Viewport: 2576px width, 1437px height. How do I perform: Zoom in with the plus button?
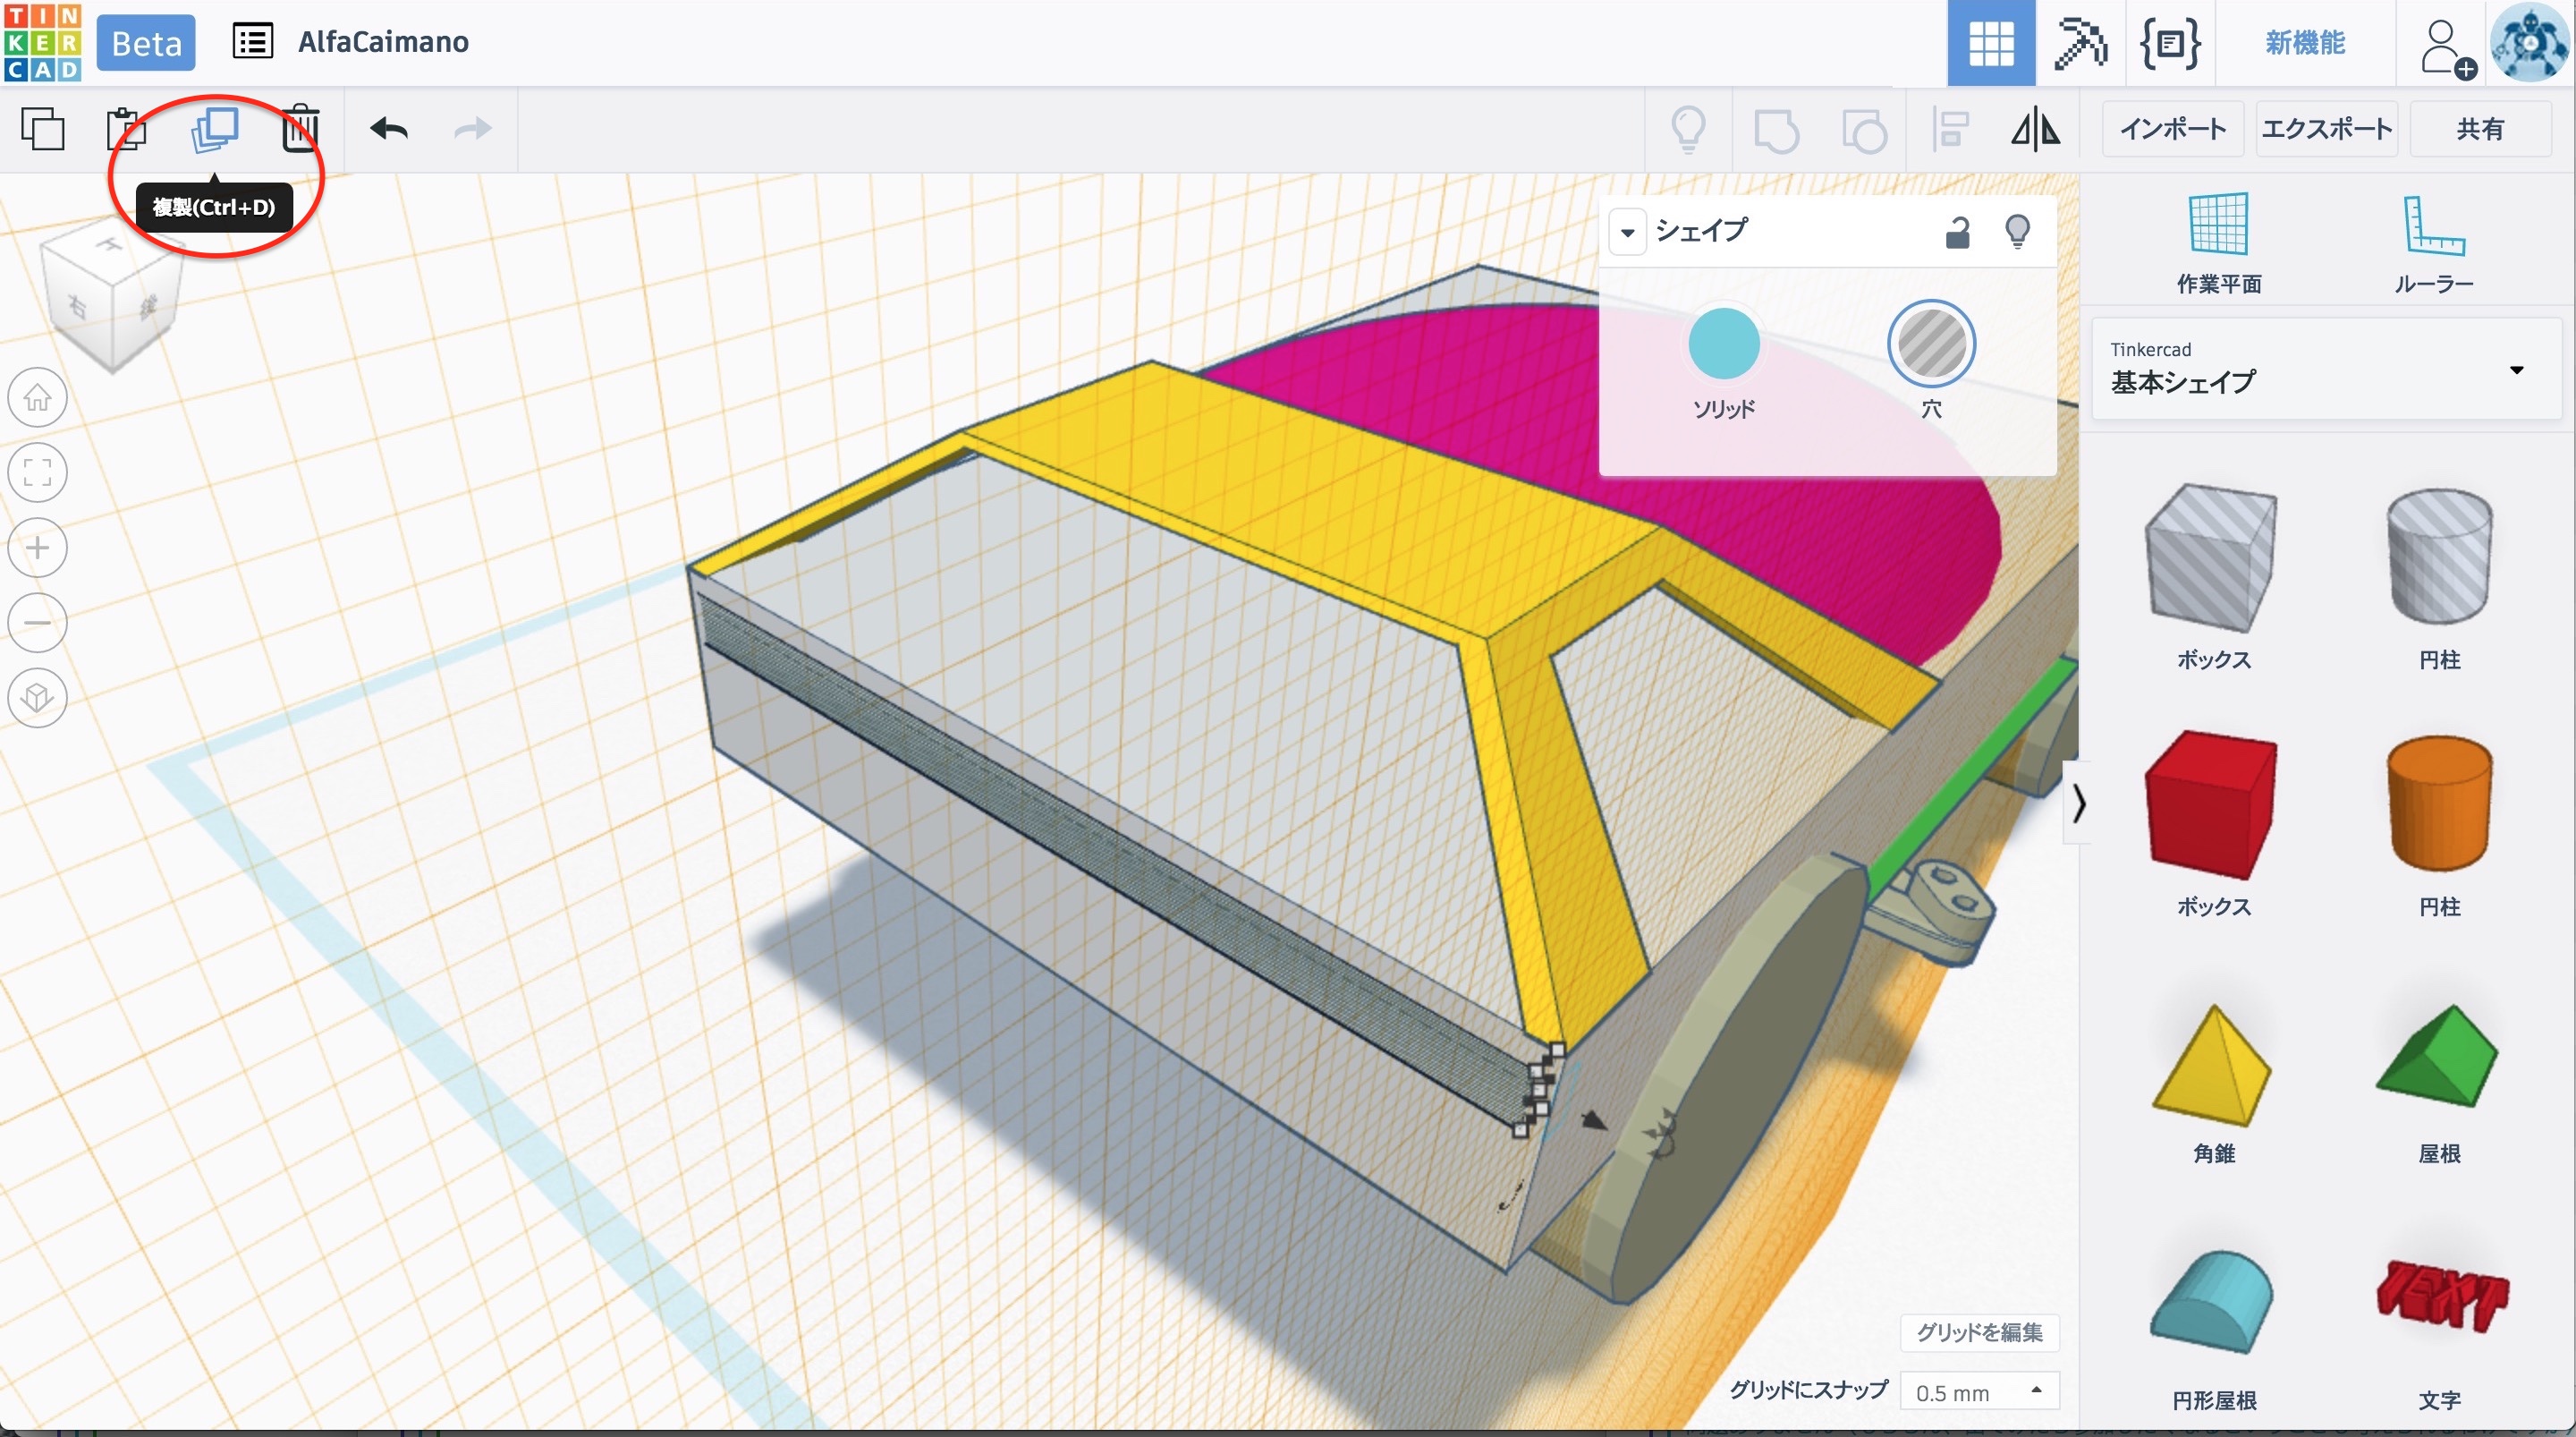(x=38, y=548)
